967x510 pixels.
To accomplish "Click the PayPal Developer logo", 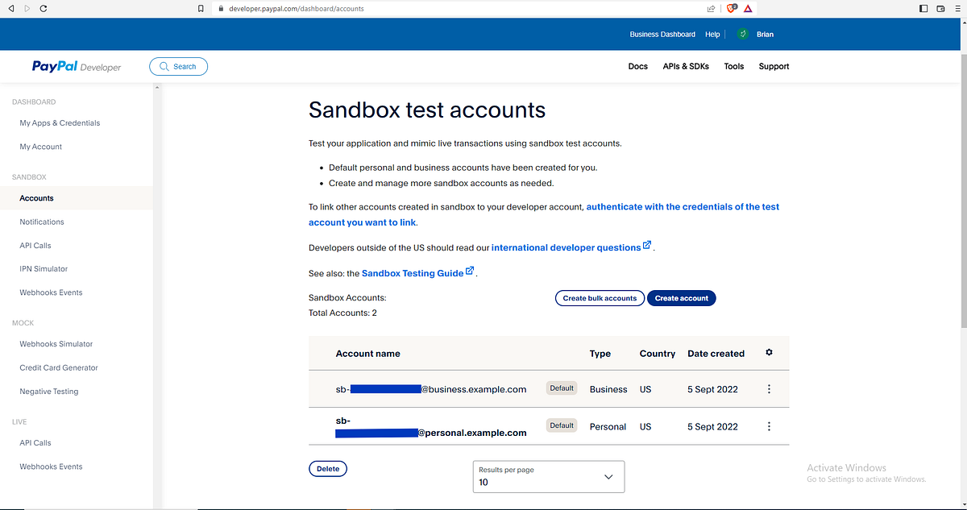I will point(76,66).
